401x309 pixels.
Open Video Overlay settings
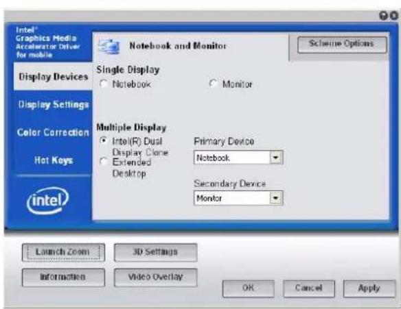(x=155, y=277)
